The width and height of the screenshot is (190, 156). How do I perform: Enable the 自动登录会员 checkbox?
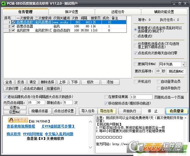(x=158, y=82)
